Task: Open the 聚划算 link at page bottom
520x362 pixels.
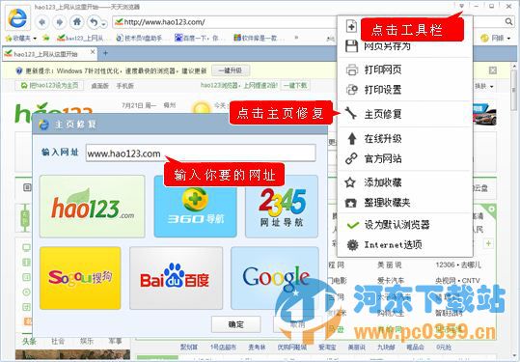Action: tap(189, 348)
